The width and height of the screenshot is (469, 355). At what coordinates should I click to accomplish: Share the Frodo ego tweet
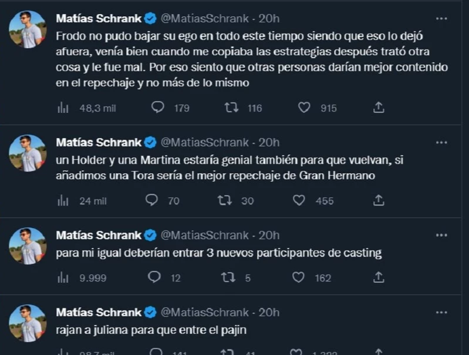[379, 108]
